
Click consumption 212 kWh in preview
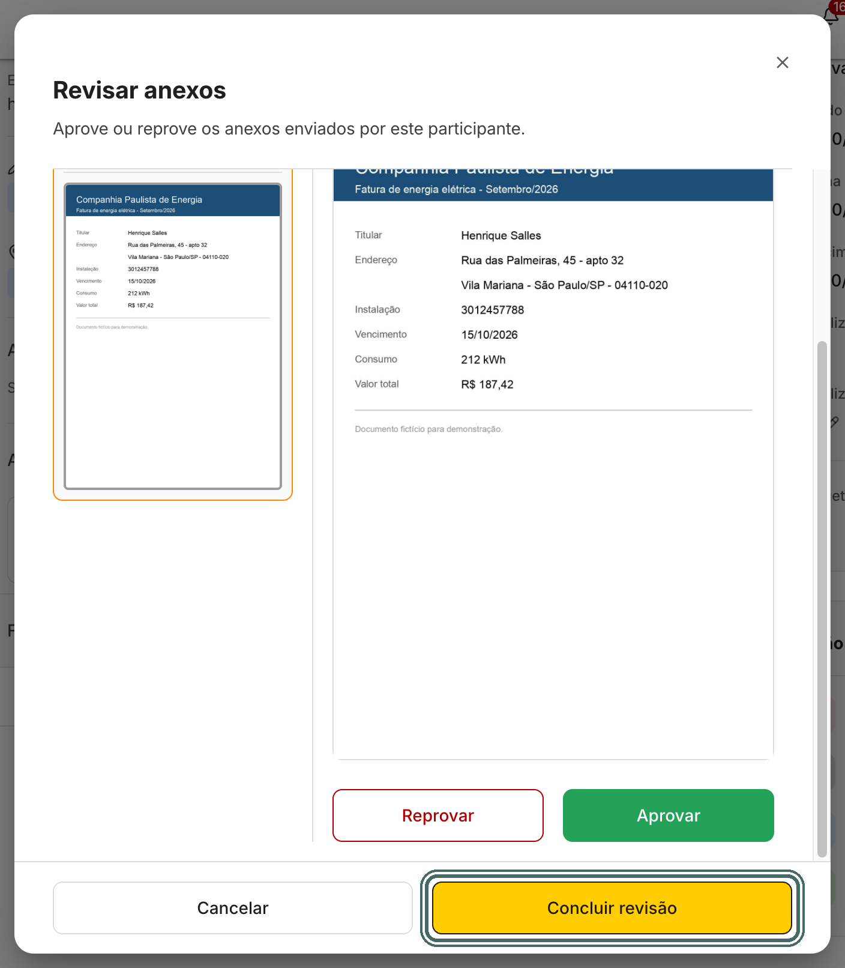(x=483, y=360)
